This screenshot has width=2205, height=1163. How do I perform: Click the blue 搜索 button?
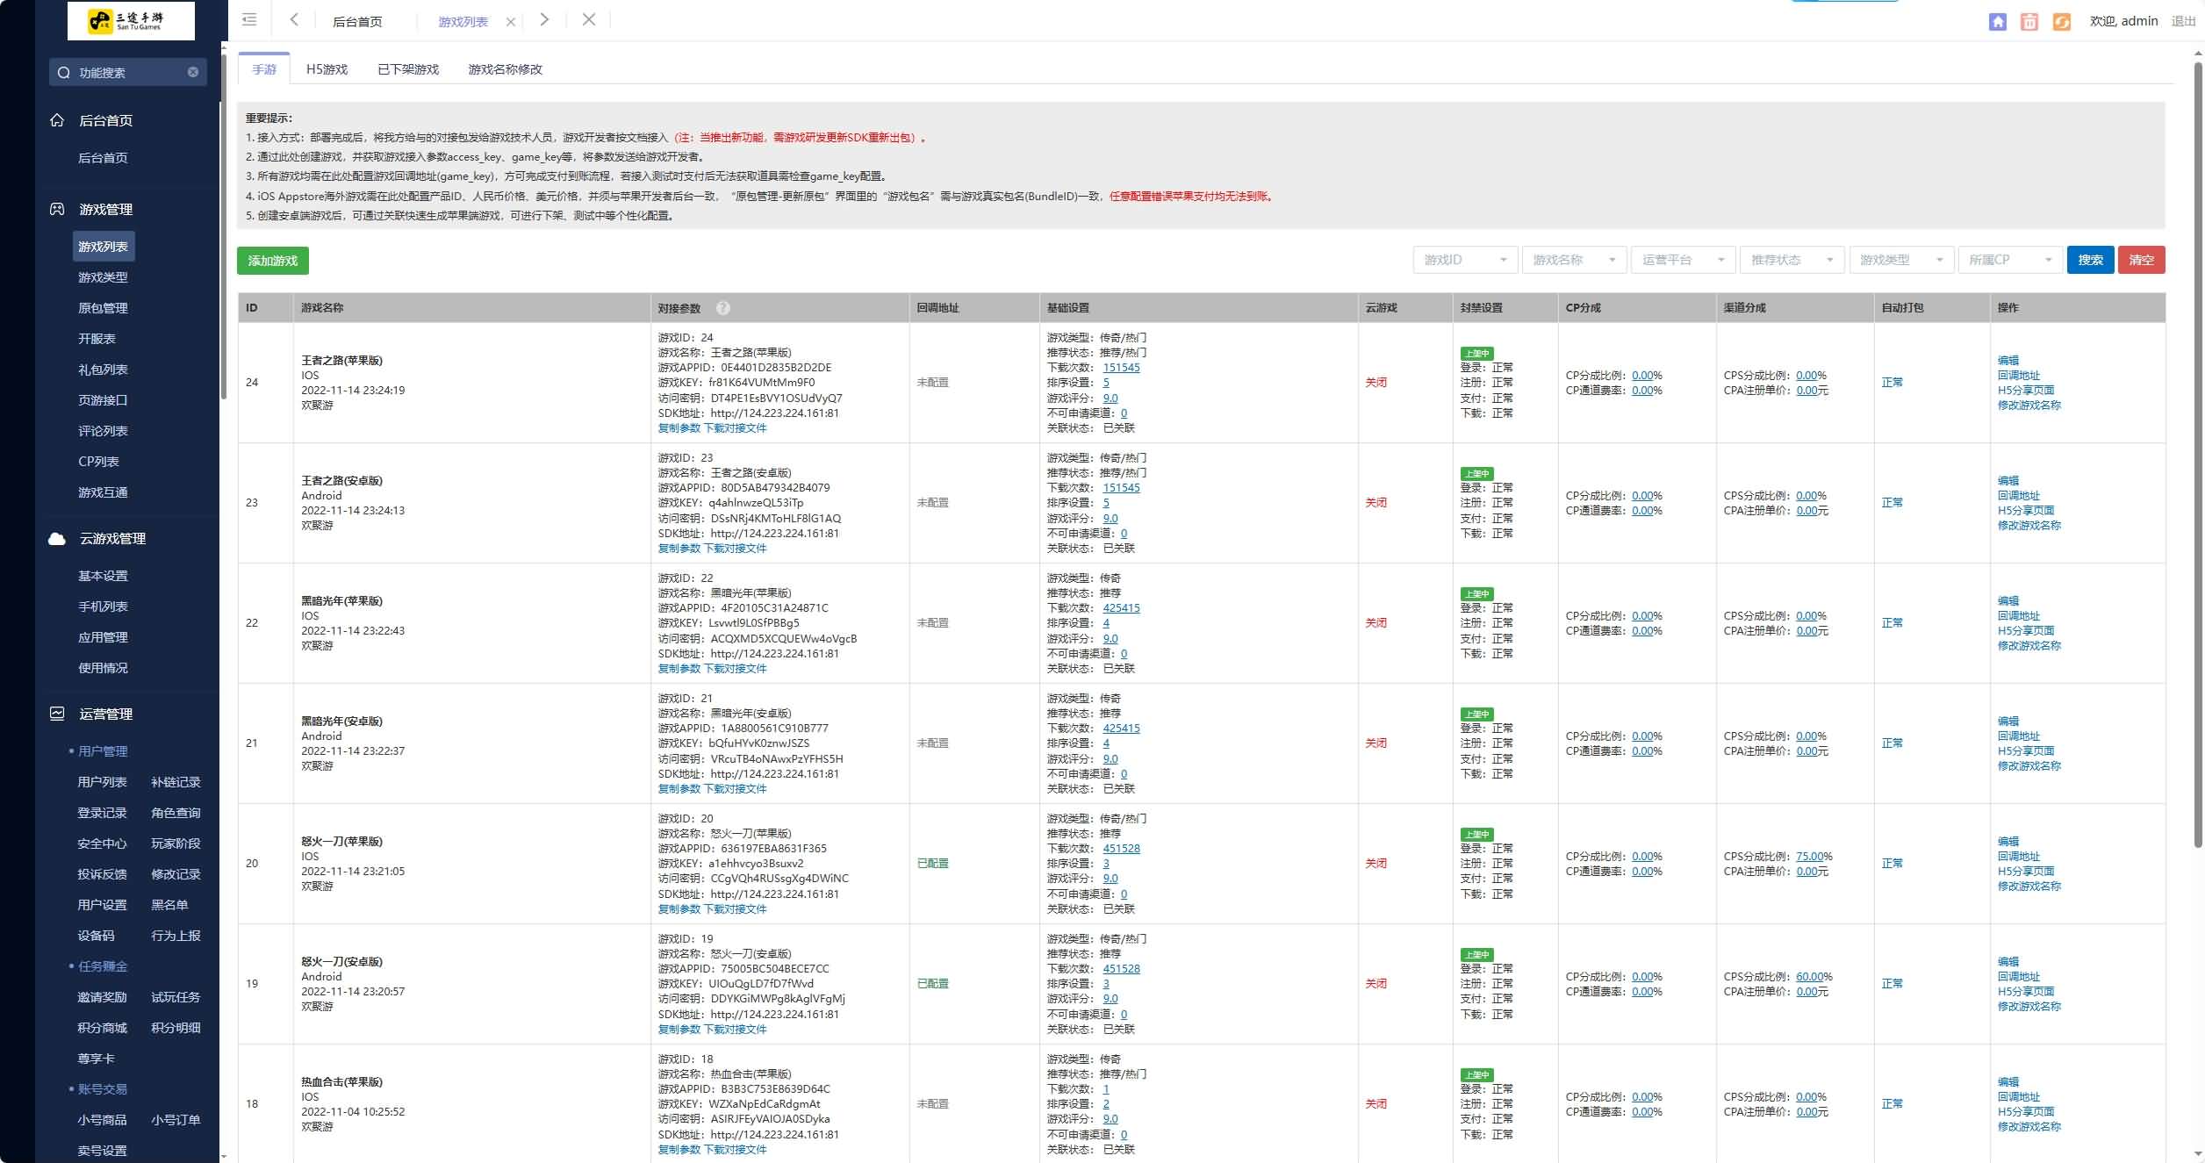2089,260
